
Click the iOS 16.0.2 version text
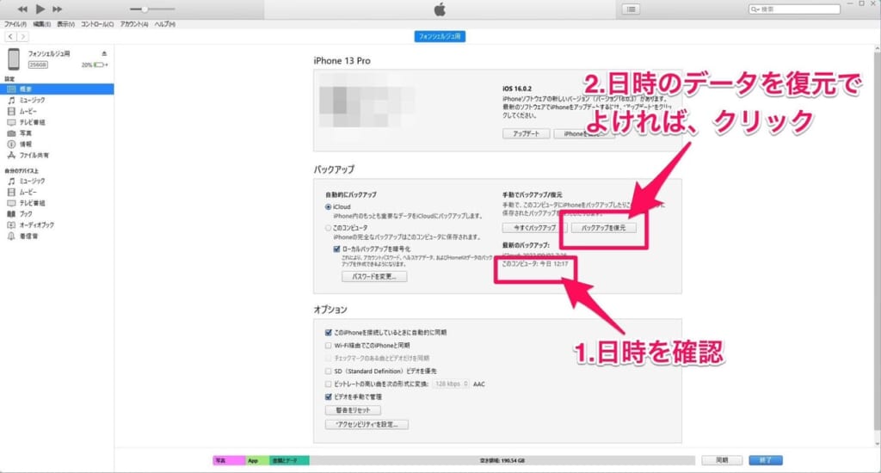(517, 89)
